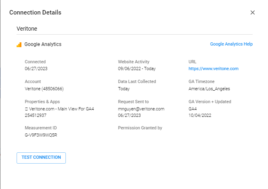This screenshot has width=268, height=189.
Task: Click the GA Version updated date 10/04/2022
Action: tap(200, 115)
